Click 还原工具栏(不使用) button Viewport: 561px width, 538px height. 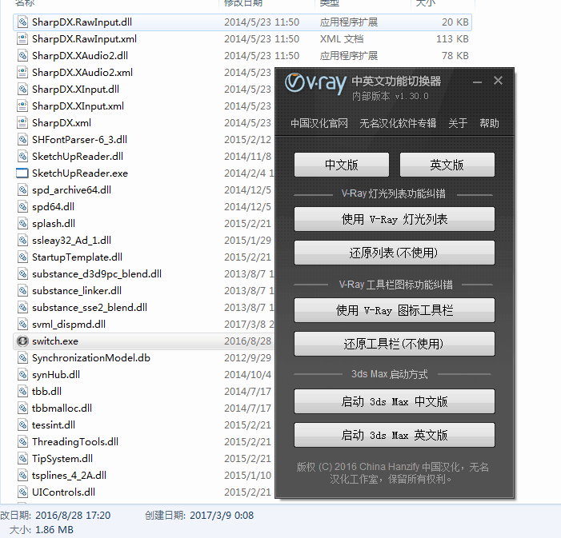[x=395, y=344]
